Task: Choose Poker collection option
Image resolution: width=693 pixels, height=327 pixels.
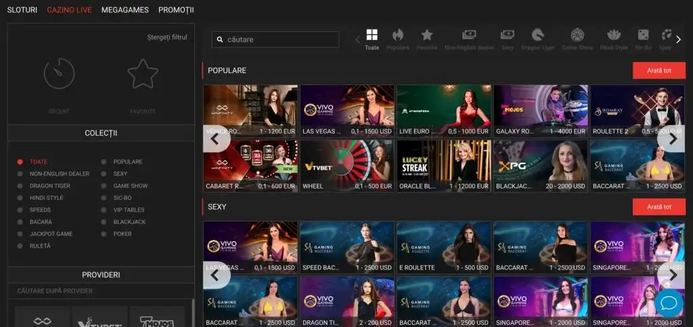Action: point(122,234)
